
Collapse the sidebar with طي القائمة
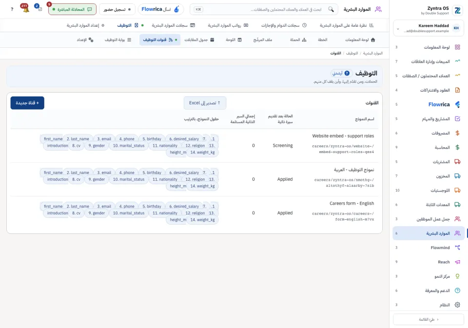429,319
